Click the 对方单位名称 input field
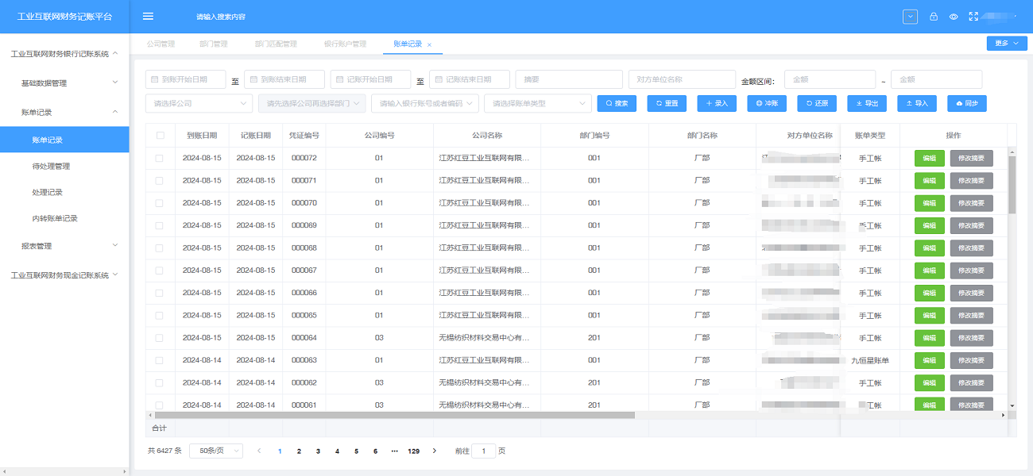1033x476 pixels. [682, 79]
